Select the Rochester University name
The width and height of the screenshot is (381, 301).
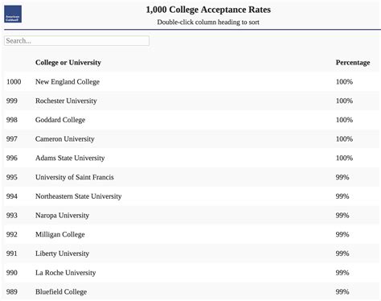[66, 101]
